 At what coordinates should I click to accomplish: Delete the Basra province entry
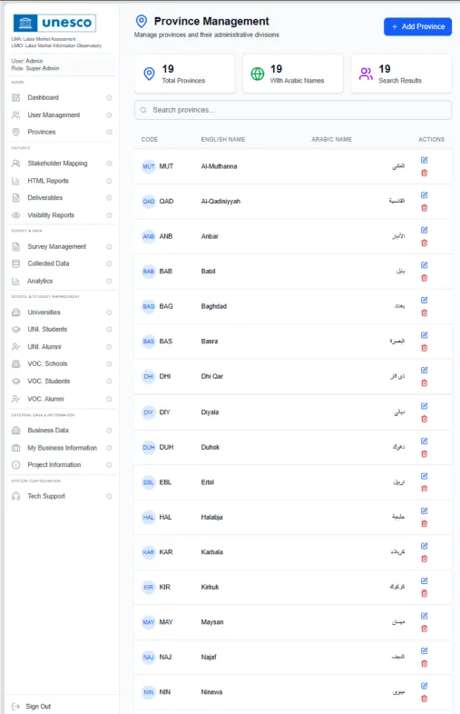(x=424, y=348)
